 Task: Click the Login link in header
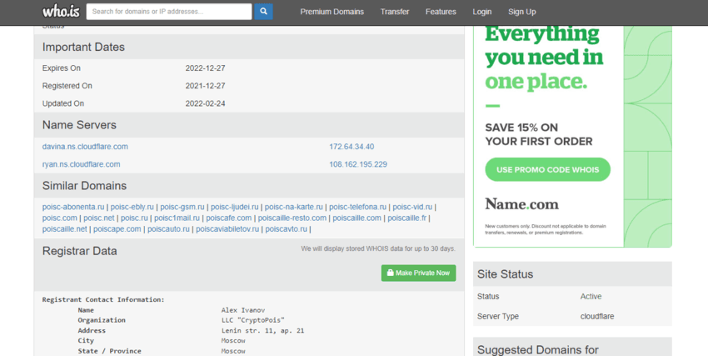pyautogui.click(x=481, y=12)
